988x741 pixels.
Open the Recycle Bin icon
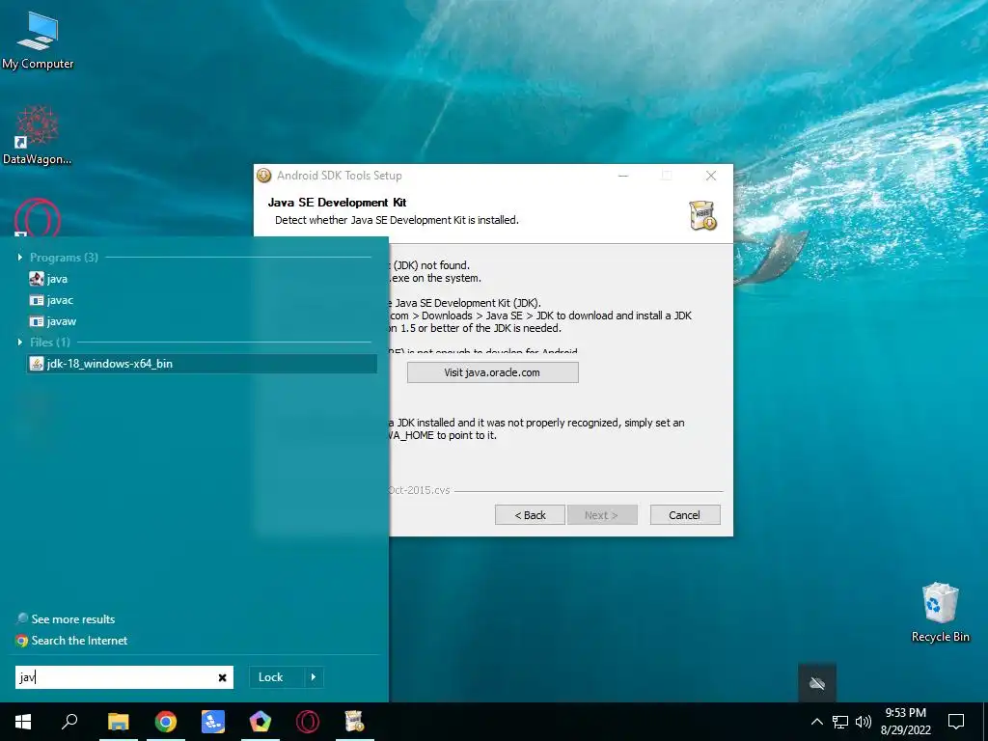click(x=940, y=612)
